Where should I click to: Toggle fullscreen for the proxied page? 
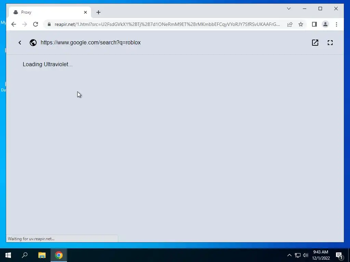pyautogui.click(x=330, y=43)
